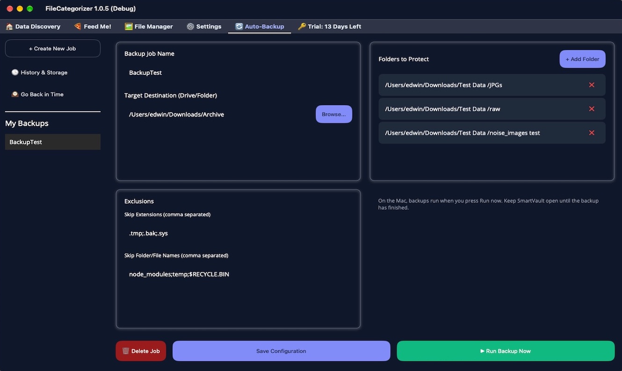
Task: Click the Skip Folder/File Names field
Action: click(238, 274)
